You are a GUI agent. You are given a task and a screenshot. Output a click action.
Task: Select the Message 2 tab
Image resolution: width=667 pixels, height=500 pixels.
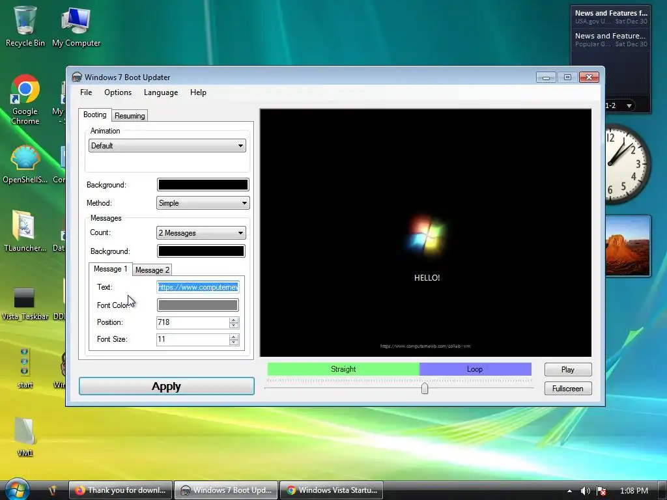(x=152, y=270)
